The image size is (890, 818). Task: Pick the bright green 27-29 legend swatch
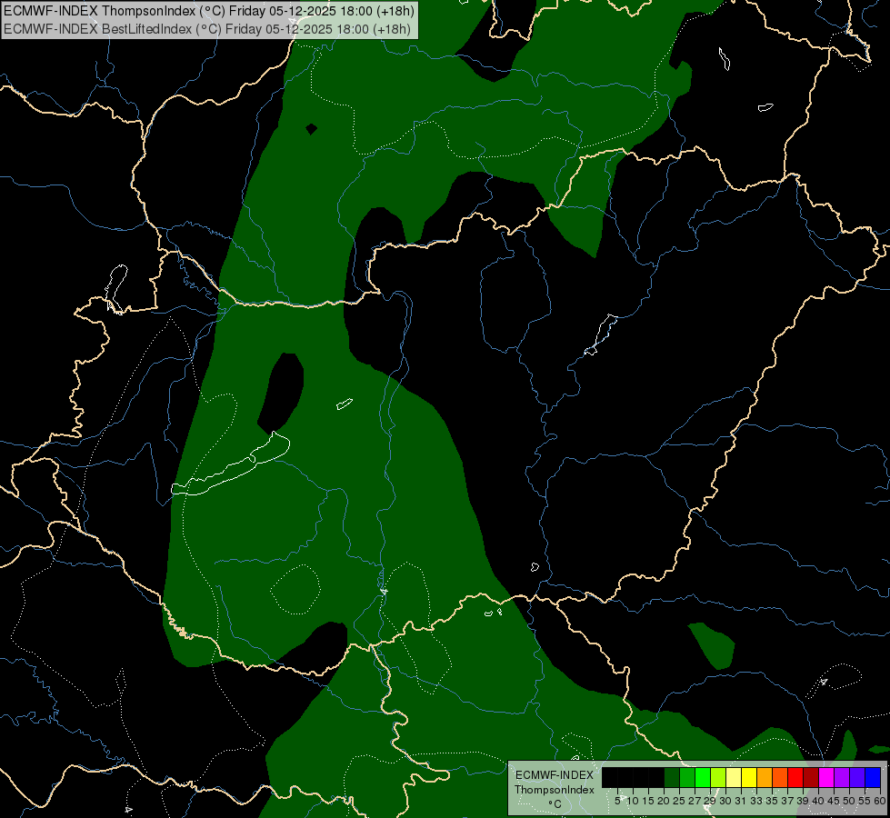click(703, 777)
